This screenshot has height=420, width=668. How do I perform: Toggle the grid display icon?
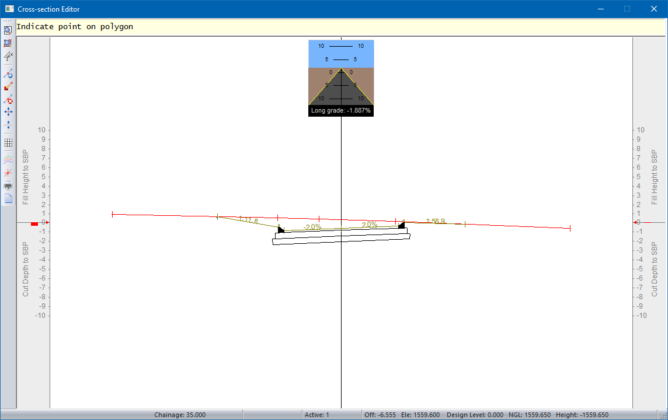[x=8, y=142]
